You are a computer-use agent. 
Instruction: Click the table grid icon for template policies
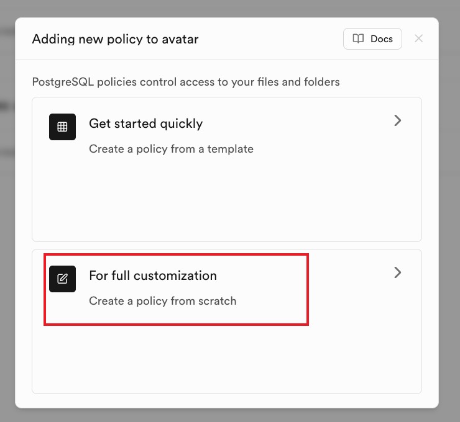tap(62, 127)
